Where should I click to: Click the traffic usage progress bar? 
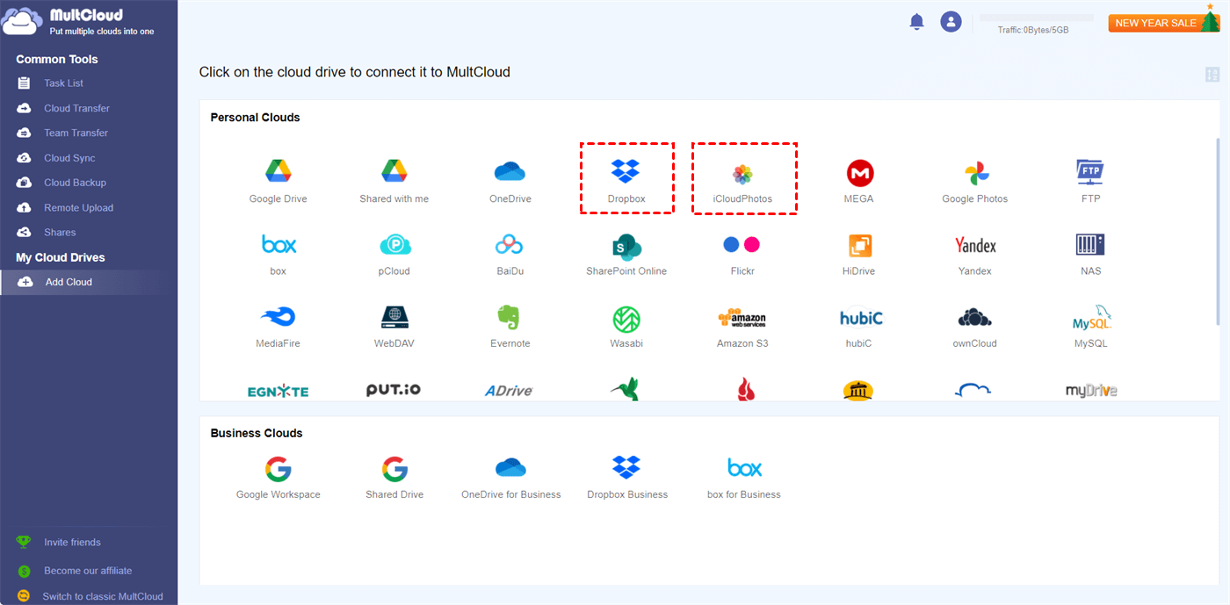[x=1036, y=18]
